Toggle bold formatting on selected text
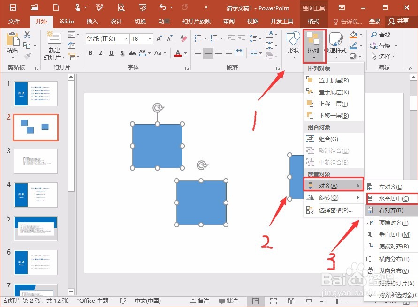This screenshot has height=307, width=418. tap(91, 54)
